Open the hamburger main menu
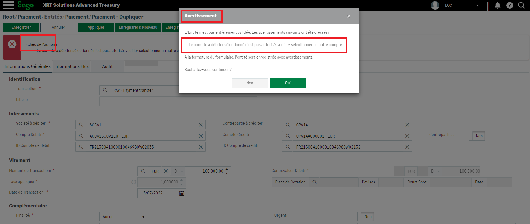530x224 pixels. 8,5
